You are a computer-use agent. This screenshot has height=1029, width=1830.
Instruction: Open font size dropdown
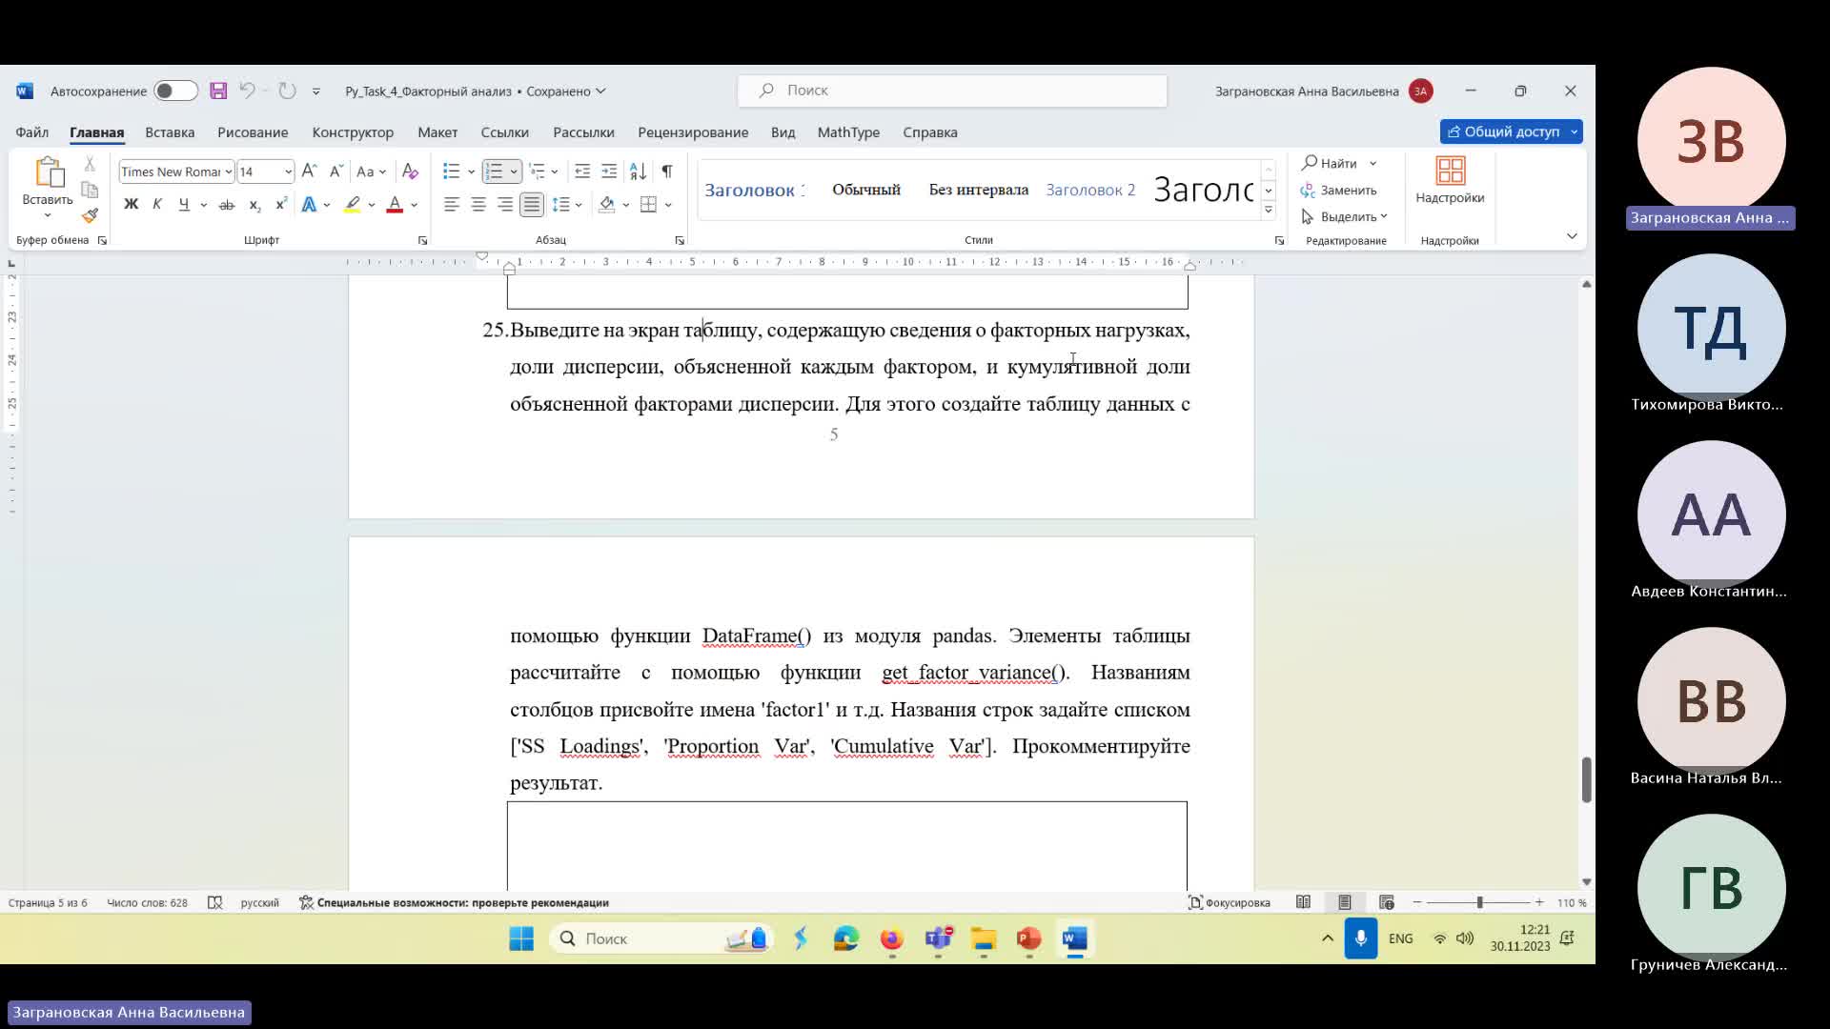(288, 171)
